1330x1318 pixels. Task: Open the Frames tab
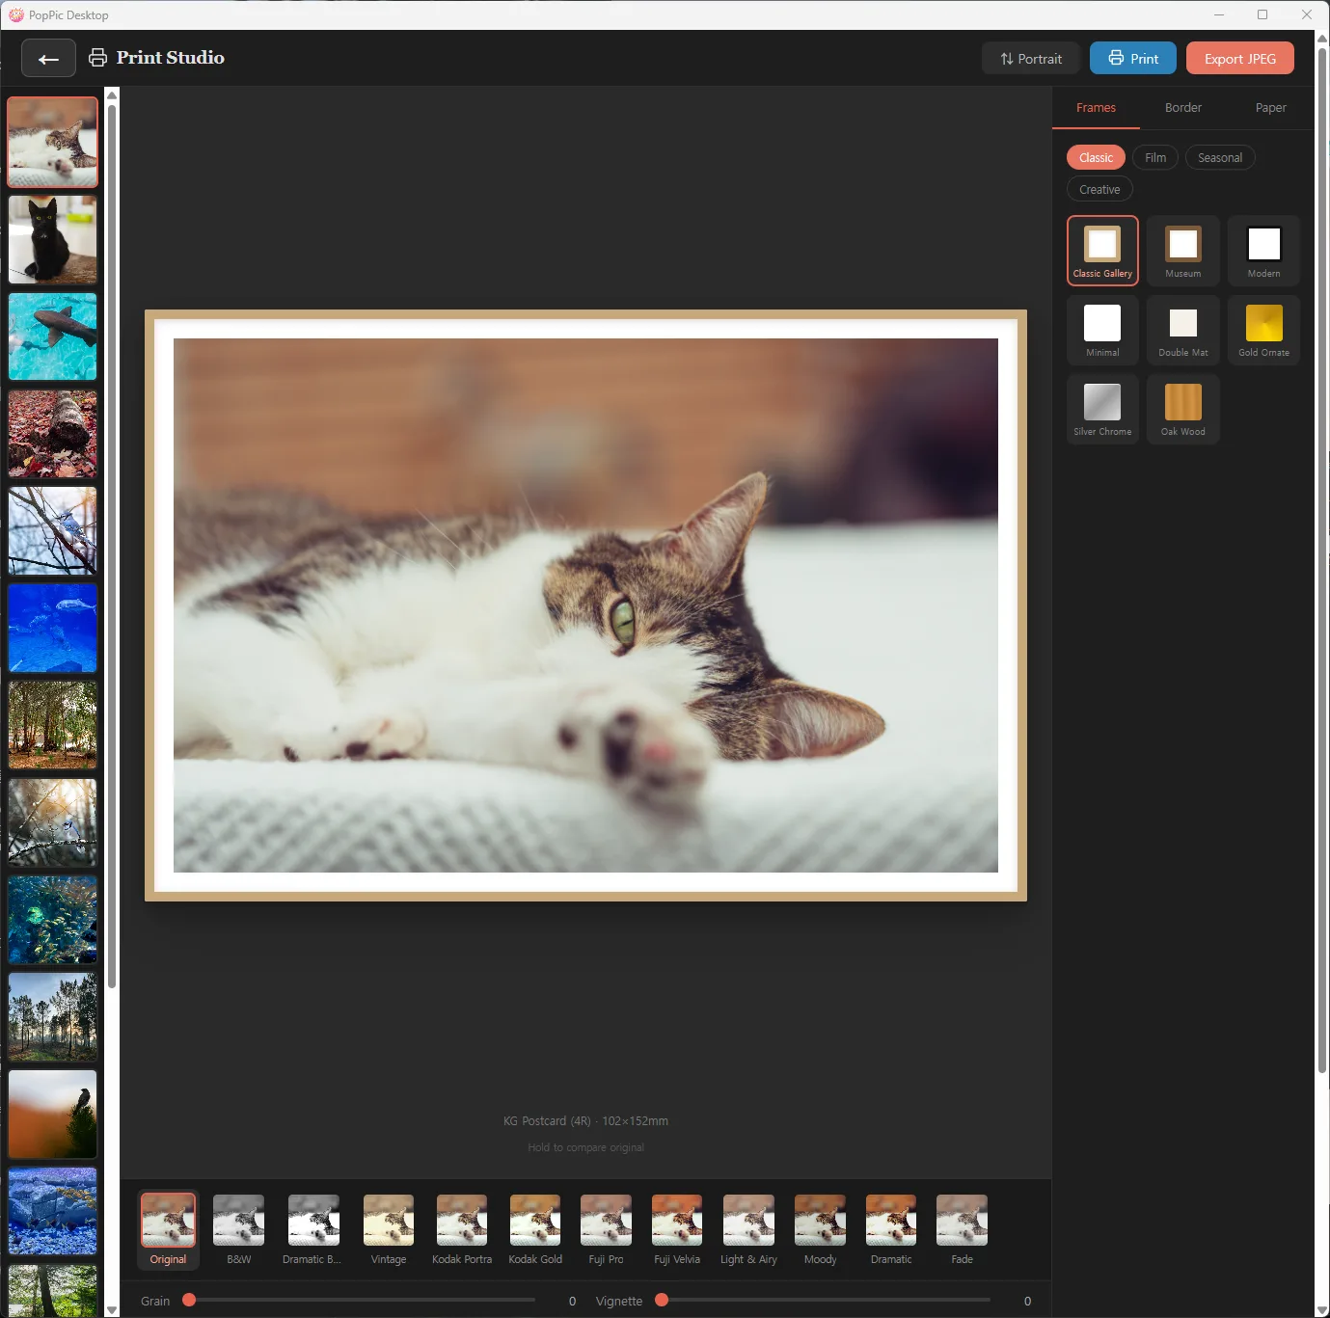tap(1096, 108)
